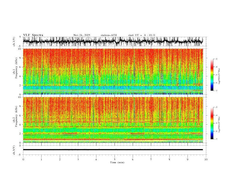Select the ch.1 colorbar "log(PSD)(V²/Hz)" label

pyautogui.click(x=219, y=76)
